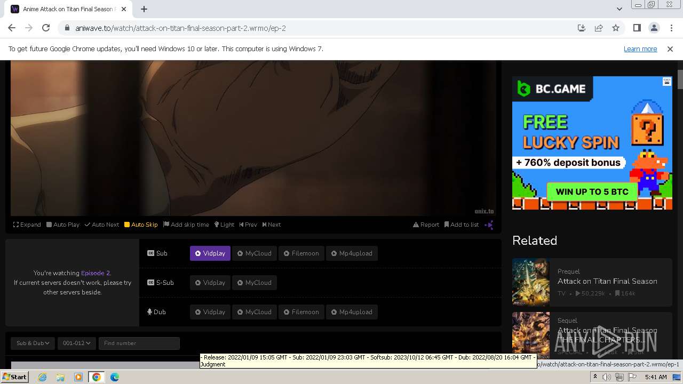Open Prequel Attack on Titan Final Season
This screenshot has height=384, width=683.
607,281
